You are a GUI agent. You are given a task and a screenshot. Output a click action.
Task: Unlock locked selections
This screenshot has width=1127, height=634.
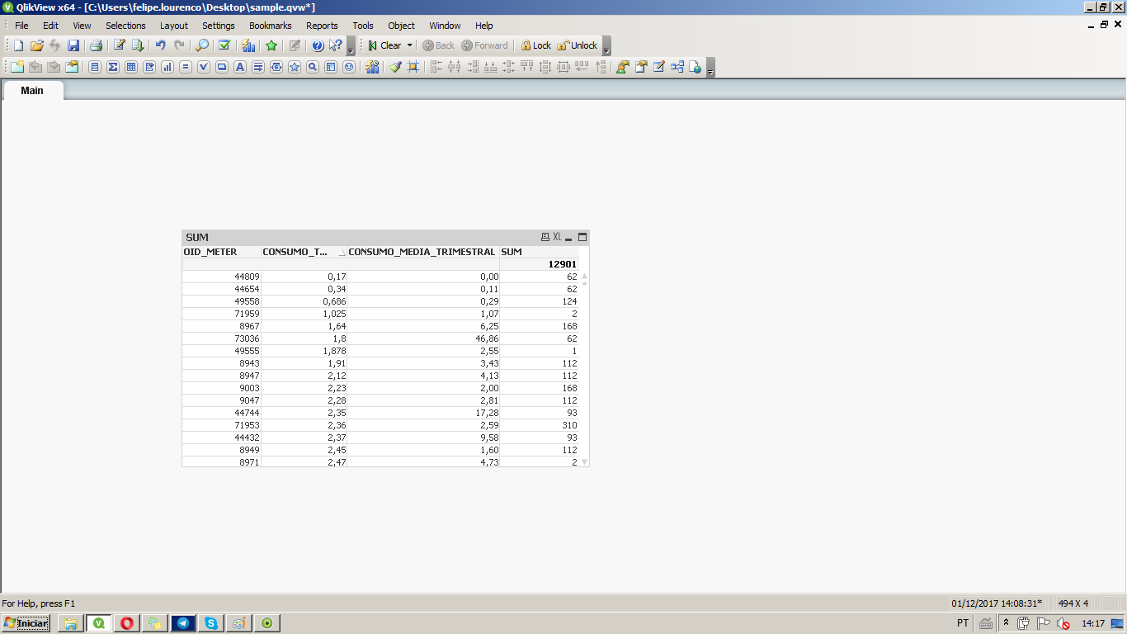coord(578,45)
